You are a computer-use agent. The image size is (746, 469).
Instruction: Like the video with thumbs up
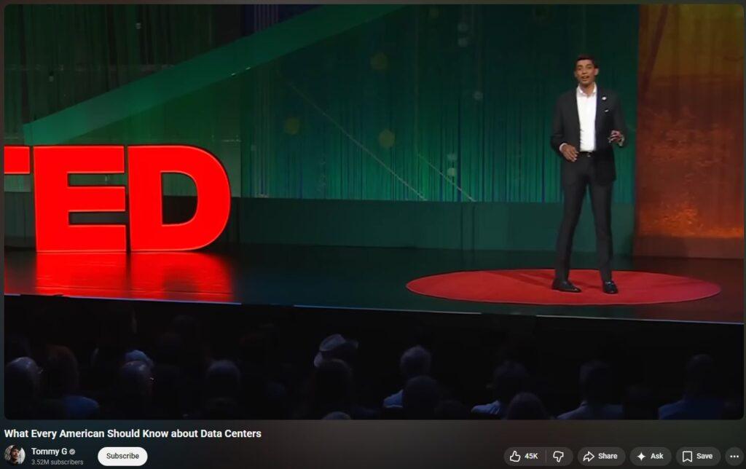[x=524, y=456]
